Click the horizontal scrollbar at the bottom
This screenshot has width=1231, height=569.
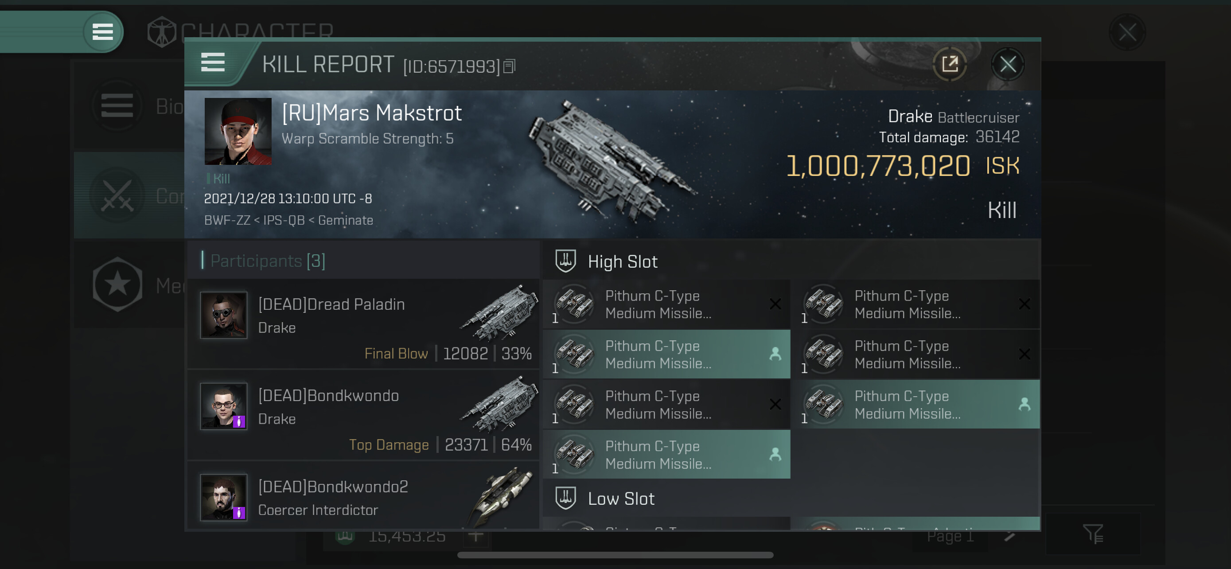point(615,555)
